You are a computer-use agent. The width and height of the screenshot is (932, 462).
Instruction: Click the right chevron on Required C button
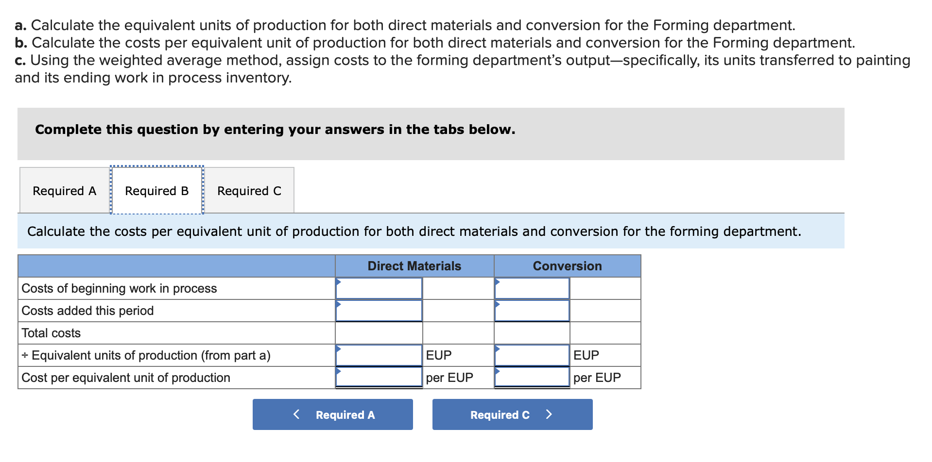tap(549, 414)
